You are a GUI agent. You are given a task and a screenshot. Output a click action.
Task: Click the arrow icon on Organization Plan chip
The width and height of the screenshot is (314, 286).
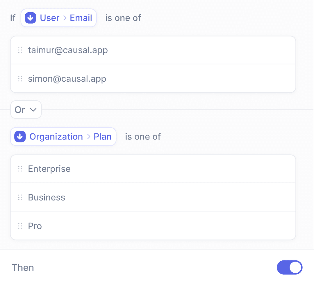point(20,137)
